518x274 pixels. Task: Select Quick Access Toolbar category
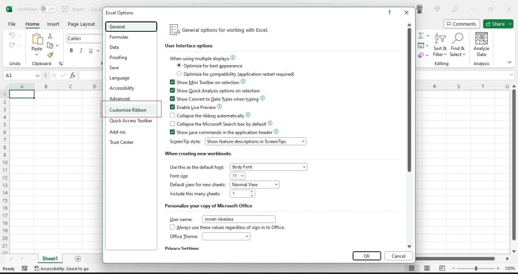(x=131, y=121)
